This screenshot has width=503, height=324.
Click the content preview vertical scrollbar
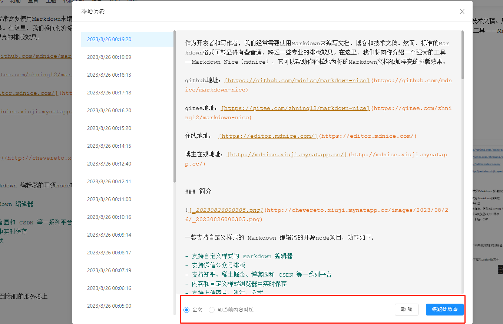[462, 55]
